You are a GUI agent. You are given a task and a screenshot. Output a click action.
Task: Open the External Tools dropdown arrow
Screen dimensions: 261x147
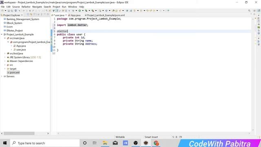[x=96, y=11]
